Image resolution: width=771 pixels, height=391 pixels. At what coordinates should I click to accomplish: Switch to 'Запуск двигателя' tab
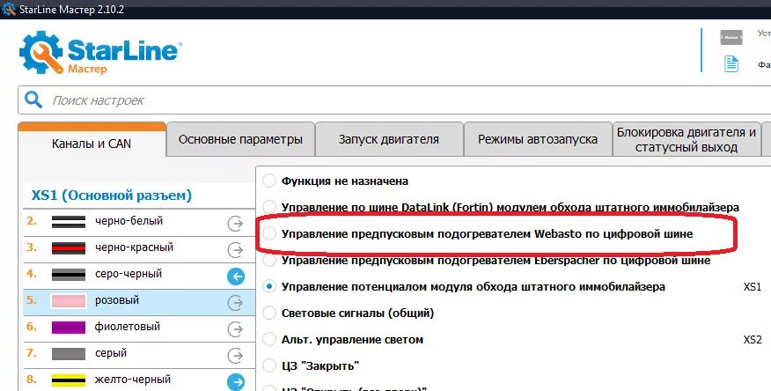[x=389, y=139]
